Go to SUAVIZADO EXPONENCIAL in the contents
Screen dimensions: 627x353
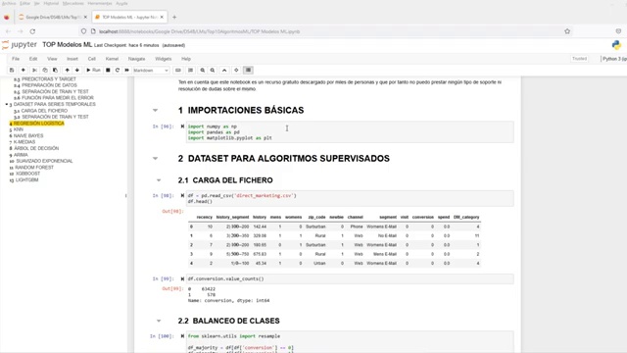pyautogui.click(x=44, y=161)
